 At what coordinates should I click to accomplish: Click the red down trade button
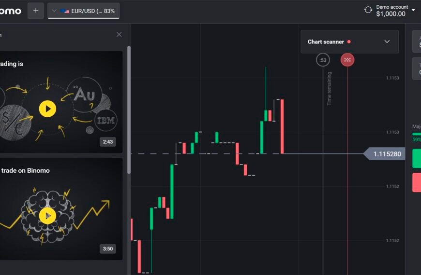(x=417, y=182)
